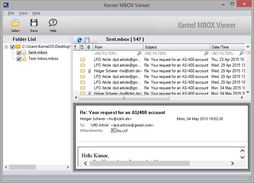Select Test-Inbox.mbox in the folder list
Viewport: 254px width, 183px height.
pos(44,59)
